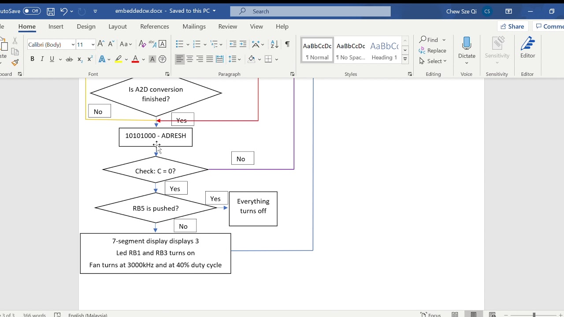Toggle bold formatting
The image size is (564, 317).
coord(32,59)
